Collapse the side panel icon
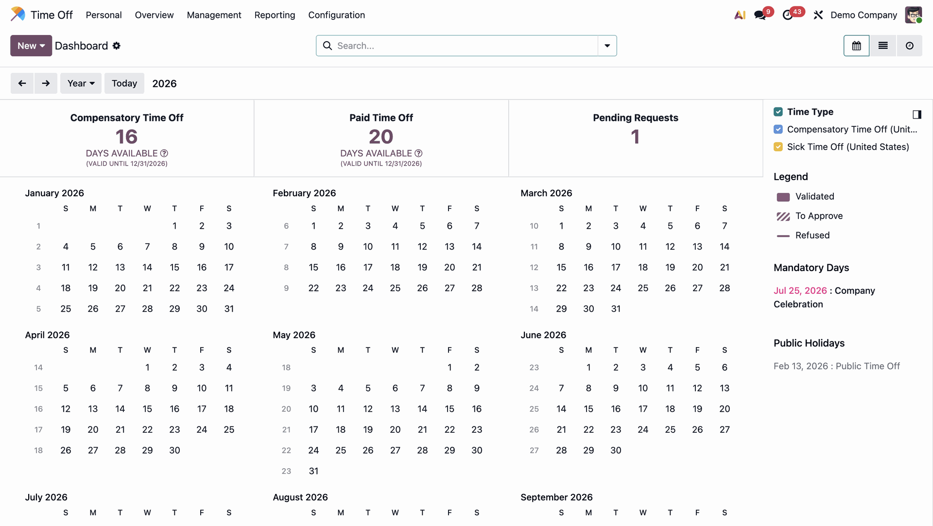The image size is (933, 526). pyautogui.click(x=917, y=115)
